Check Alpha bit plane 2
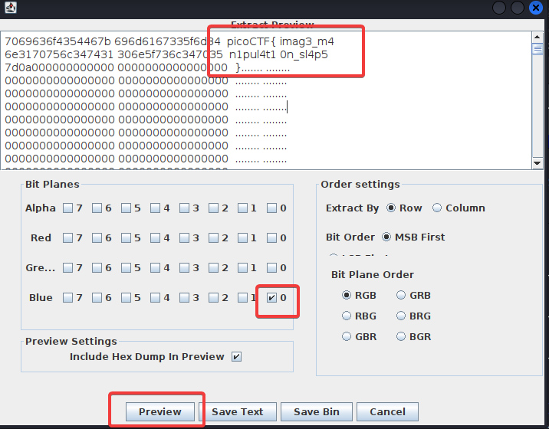 point(213,208)
